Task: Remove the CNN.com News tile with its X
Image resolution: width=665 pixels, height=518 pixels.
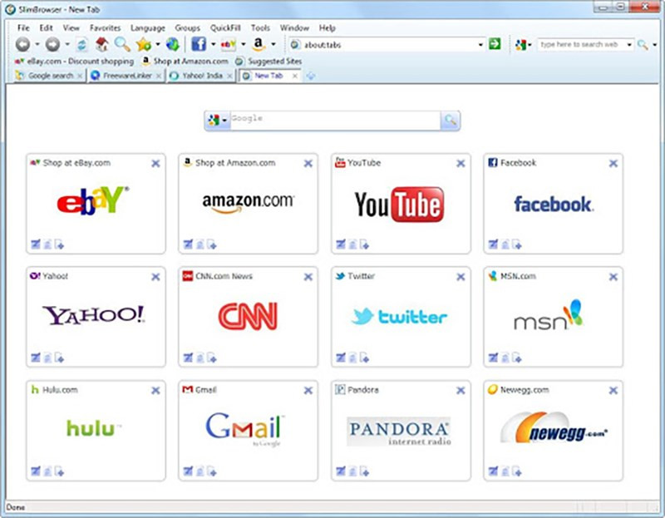Action: [308, 277]
